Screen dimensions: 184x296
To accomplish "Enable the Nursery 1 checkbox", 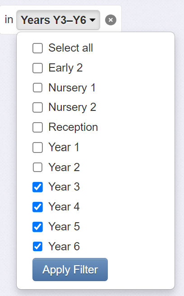I will point(37,88).
